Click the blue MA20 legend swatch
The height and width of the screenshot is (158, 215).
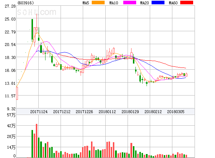pos(158,3)
